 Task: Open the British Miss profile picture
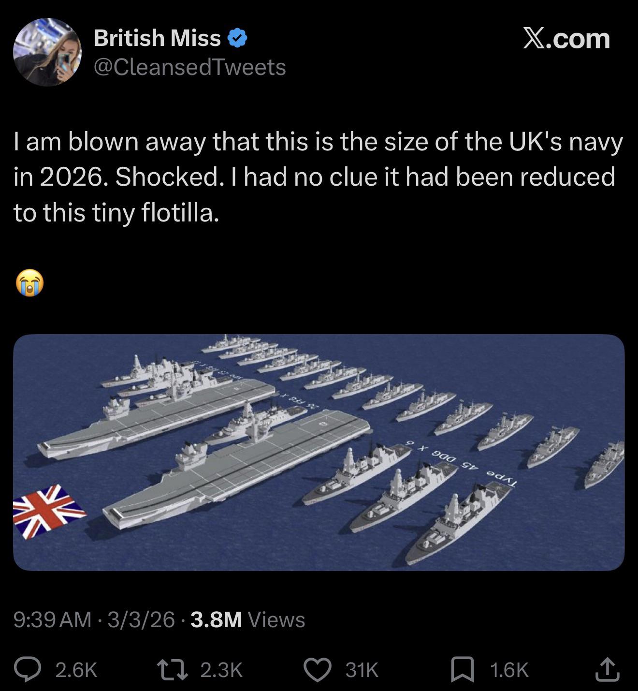point(47,52)
